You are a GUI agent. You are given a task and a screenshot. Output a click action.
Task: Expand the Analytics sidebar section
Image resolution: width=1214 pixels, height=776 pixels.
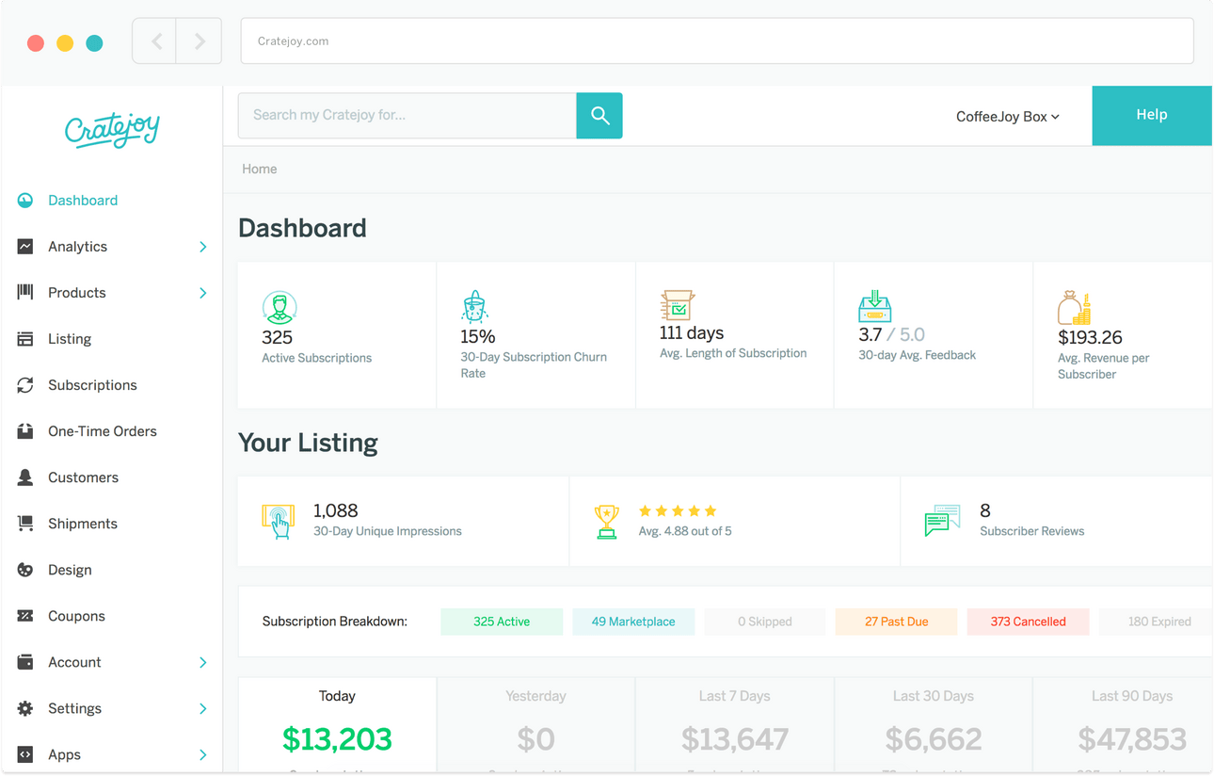[202, 247]
